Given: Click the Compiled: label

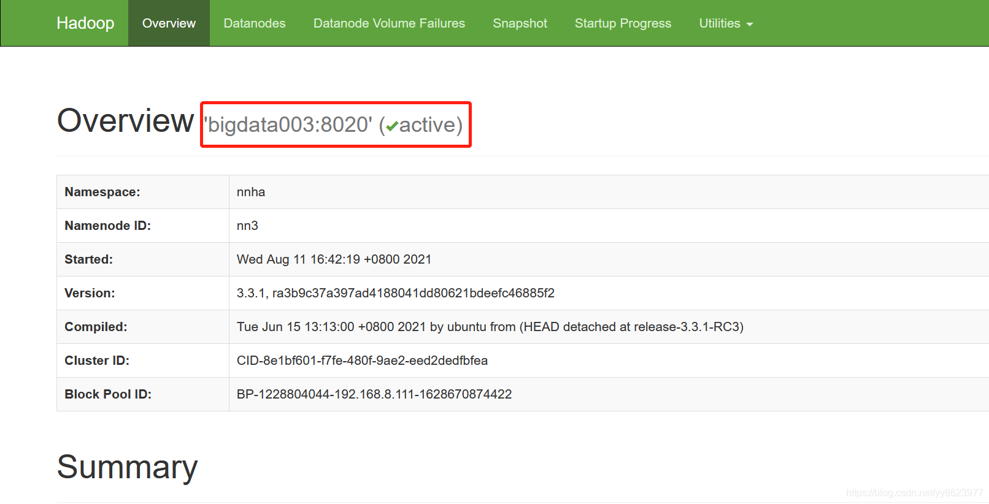Looking at the screenshot, I should click(96, 327).
